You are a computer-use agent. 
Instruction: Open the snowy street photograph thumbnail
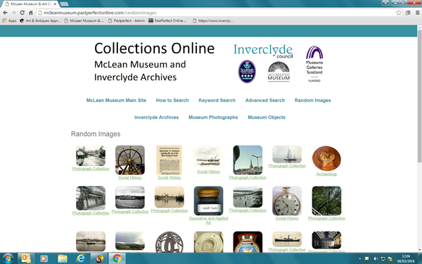(x=91, y=156)
